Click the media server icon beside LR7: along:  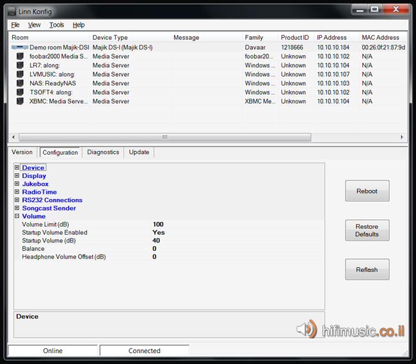[20, 65]
